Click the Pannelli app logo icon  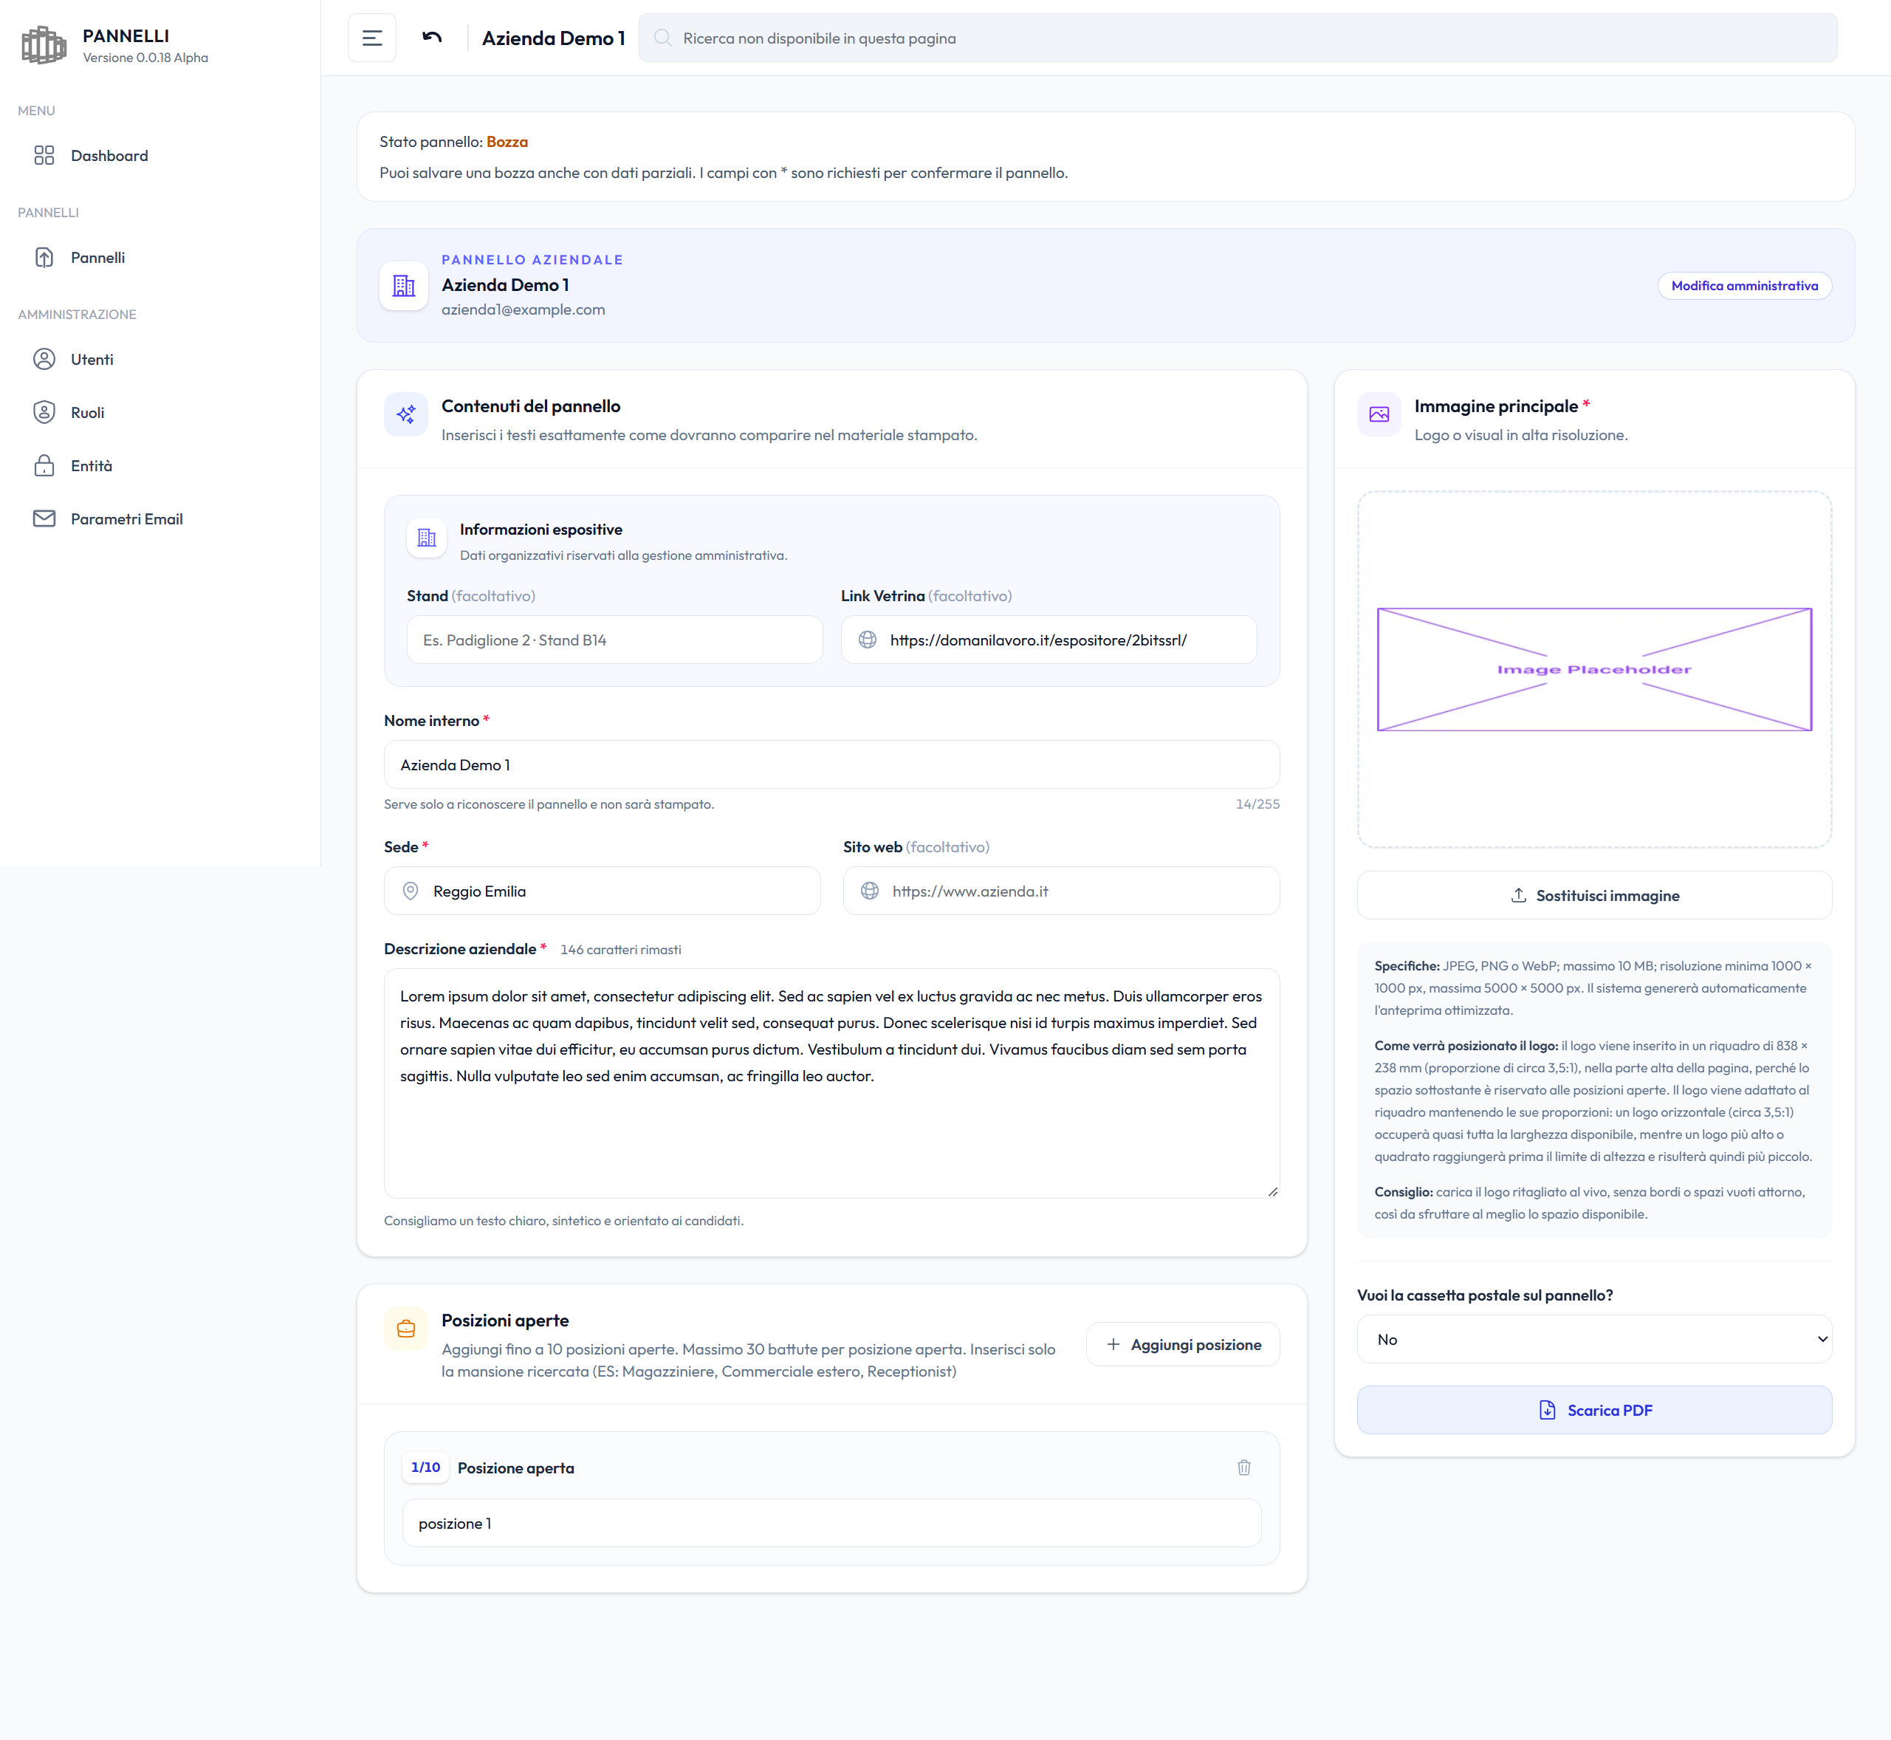44,45
